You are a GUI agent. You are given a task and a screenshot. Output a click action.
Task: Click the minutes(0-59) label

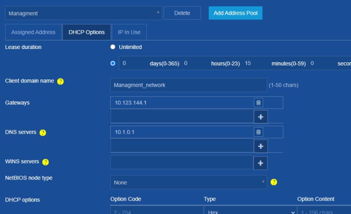click(x=289, y=64)
